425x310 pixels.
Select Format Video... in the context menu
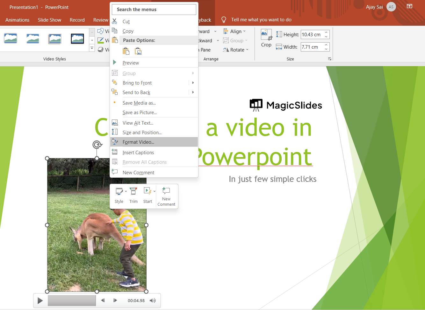tap(154, 142)
